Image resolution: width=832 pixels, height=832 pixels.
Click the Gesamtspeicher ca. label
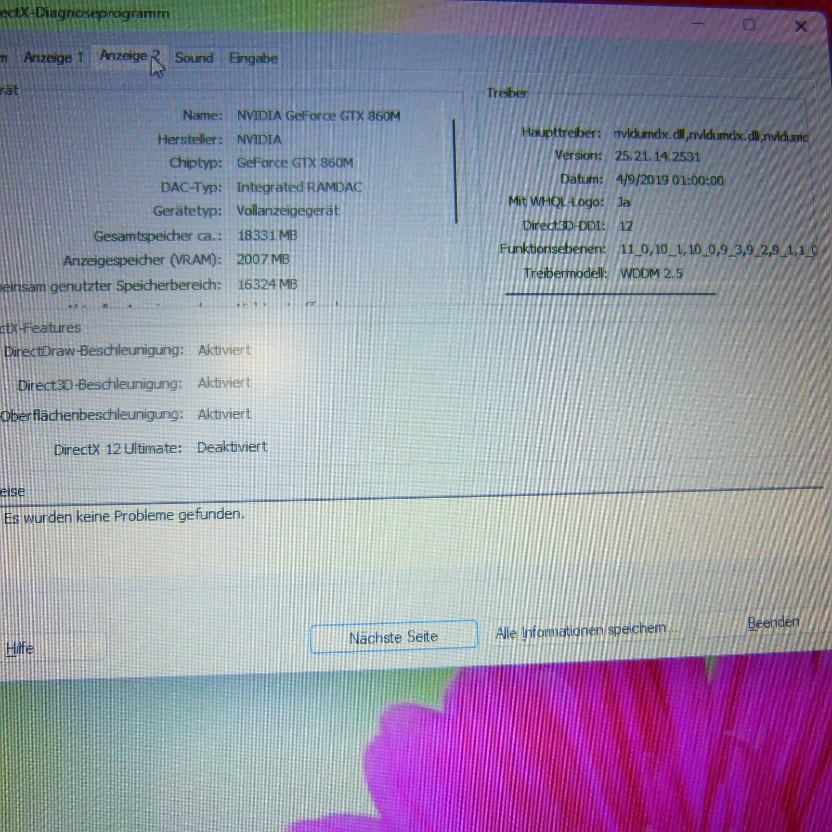click(158, 236)
